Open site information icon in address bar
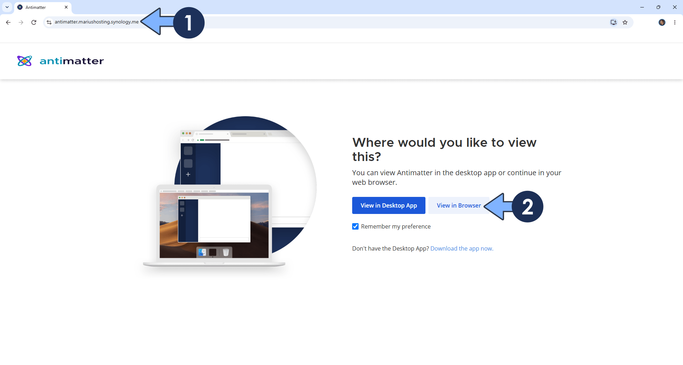This screenshot has height=365, width=683. click(x=49, y=22)
